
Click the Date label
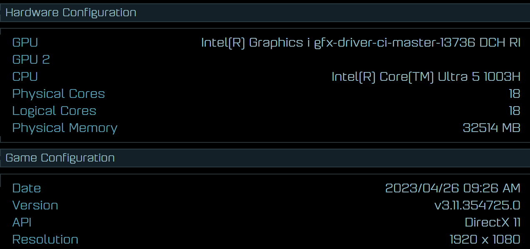point(27,188)
